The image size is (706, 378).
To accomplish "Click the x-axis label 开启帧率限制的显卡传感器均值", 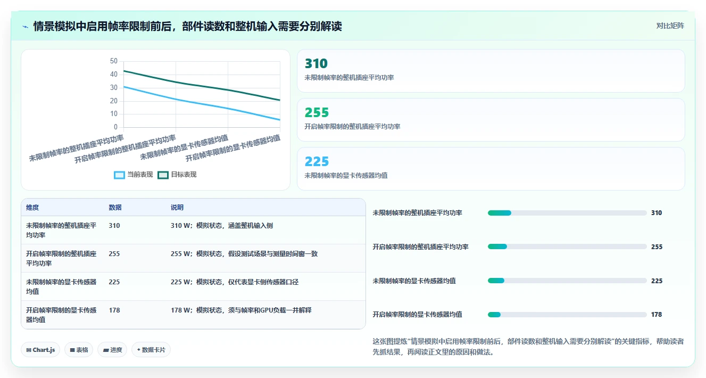I will pos(233,149).
